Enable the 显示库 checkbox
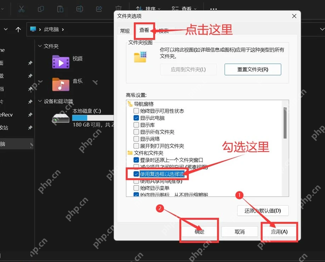This screenshot has width=325, height=262. pyautogui.click(x=136, y=125)
